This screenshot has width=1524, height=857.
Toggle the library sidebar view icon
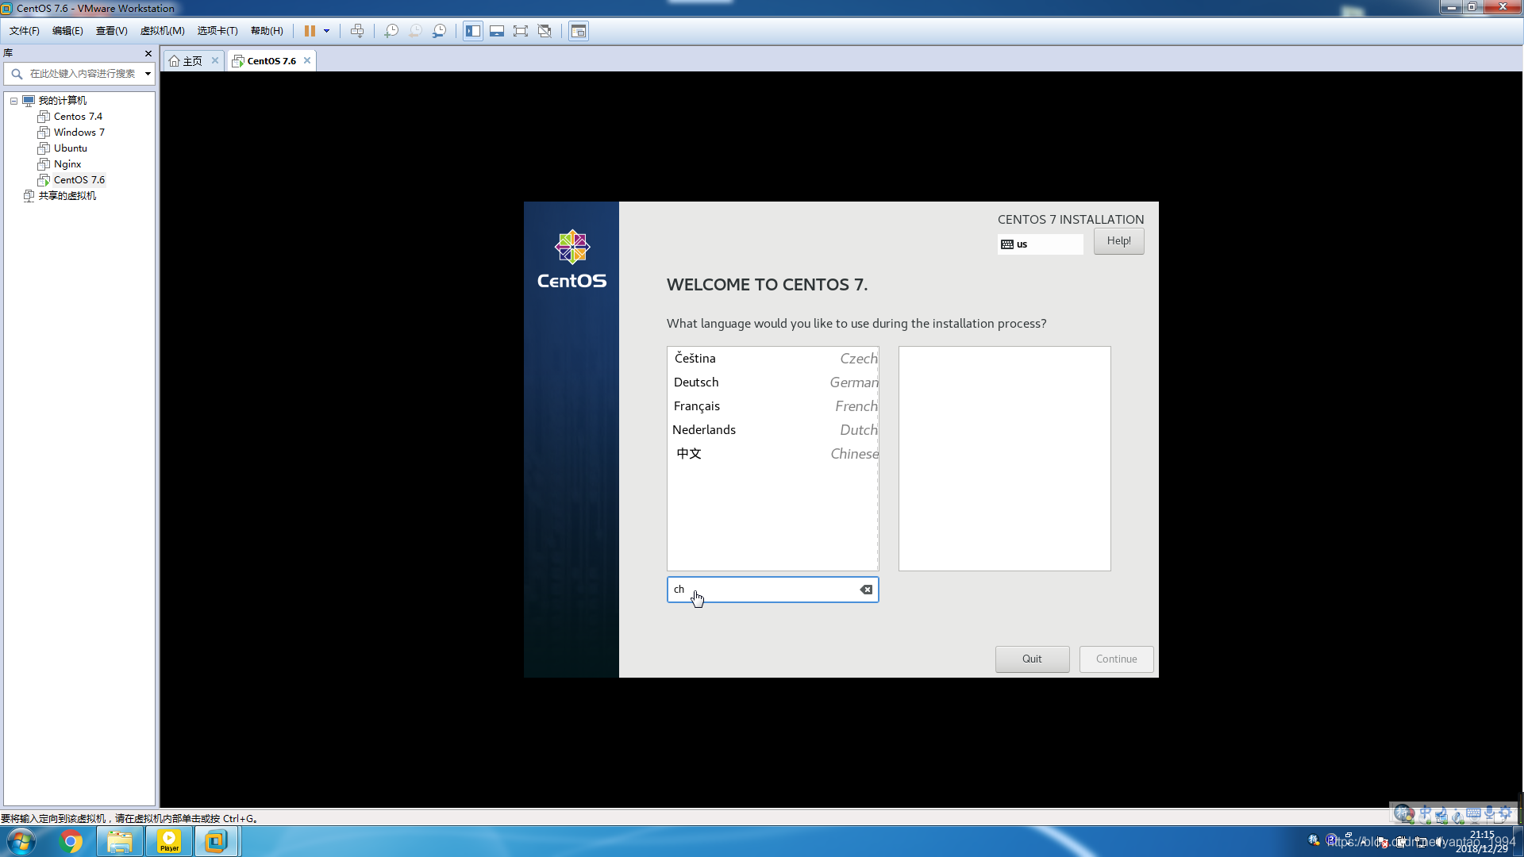[x=473, y=31]
